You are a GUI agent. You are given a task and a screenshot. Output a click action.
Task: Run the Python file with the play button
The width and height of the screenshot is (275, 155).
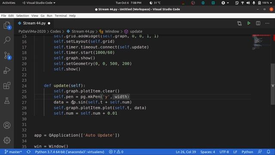click(249, 23)
